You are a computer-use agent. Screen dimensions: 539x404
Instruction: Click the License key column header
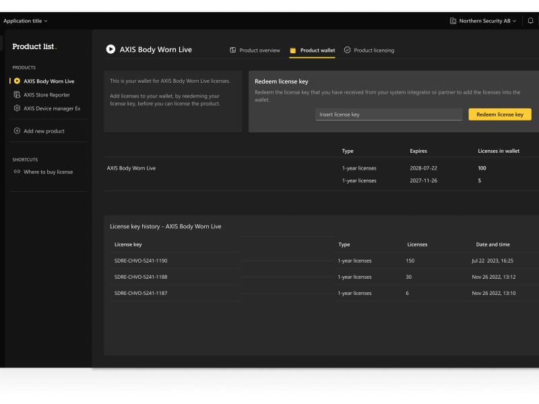[128, 244]
